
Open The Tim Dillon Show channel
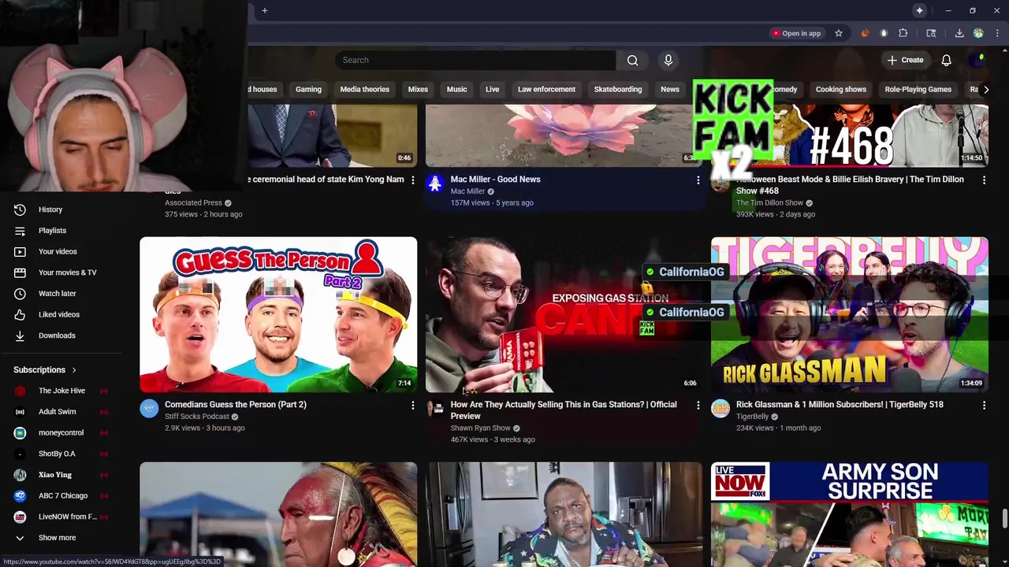(x=769, y=203)
